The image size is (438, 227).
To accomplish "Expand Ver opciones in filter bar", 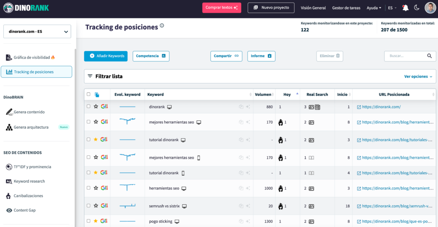I will click(x=418, y=76).
